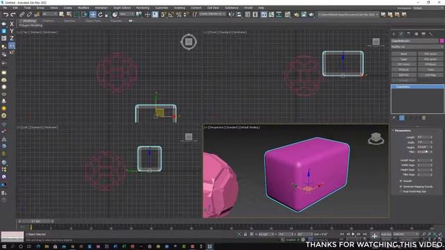Viewport: 445px width, 250px height.
Task: Click the Perspective viewport ViewCube
Action: coord(376,138)
